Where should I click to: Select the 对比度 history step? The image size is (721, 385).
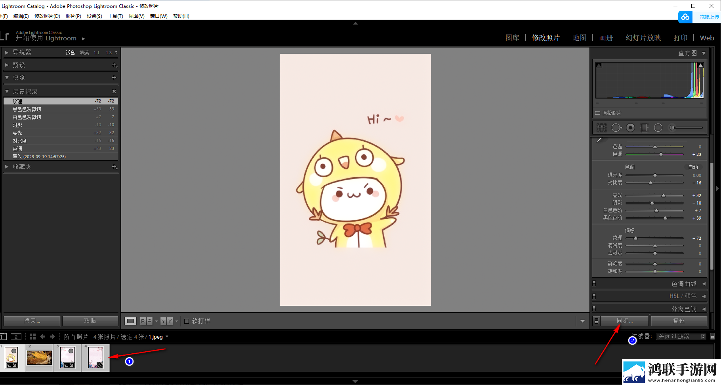tap(61, 141)
